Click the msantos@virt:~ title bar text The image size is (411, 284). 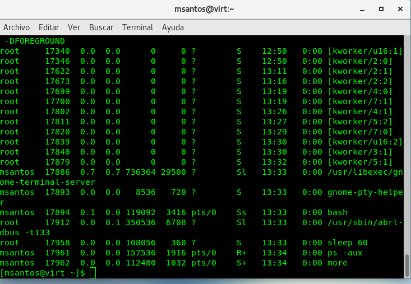(205, 10)
